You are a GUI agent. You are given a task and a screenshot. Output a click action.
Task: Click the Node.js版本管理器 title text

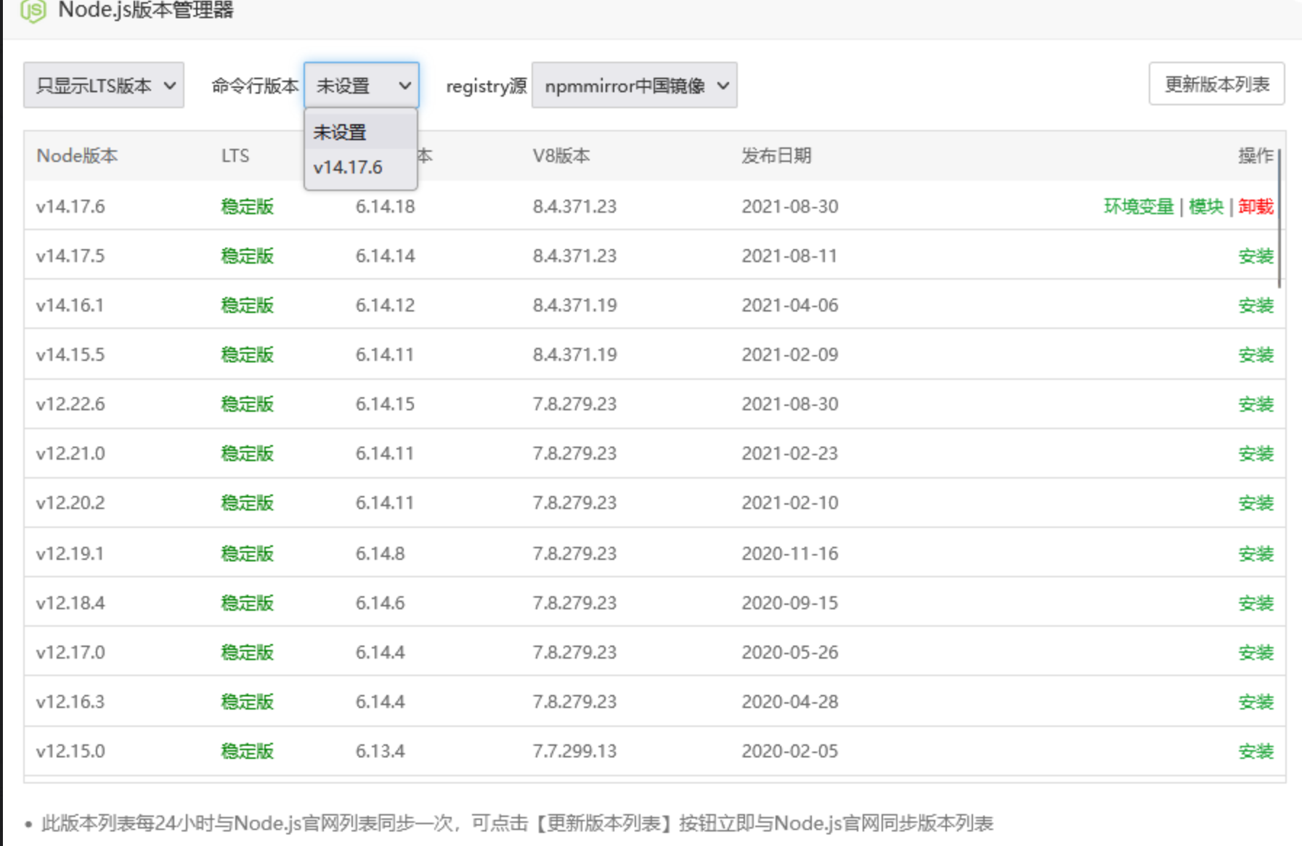pyautogui.click(x=146, y=10)
